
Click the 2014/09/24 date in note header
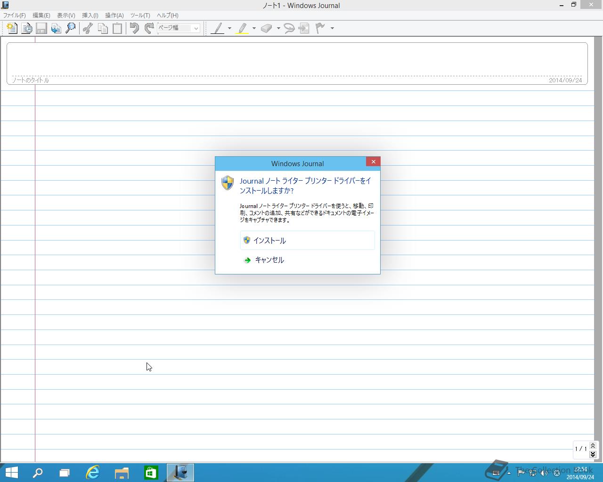click(565, 80)
